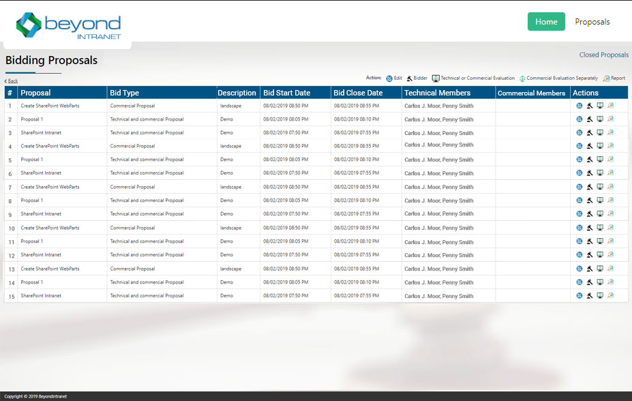632x401 pixels.
Task: Open the Edit icon for Create SharePoint WebParts row
Action: click(x=580, y=106)
